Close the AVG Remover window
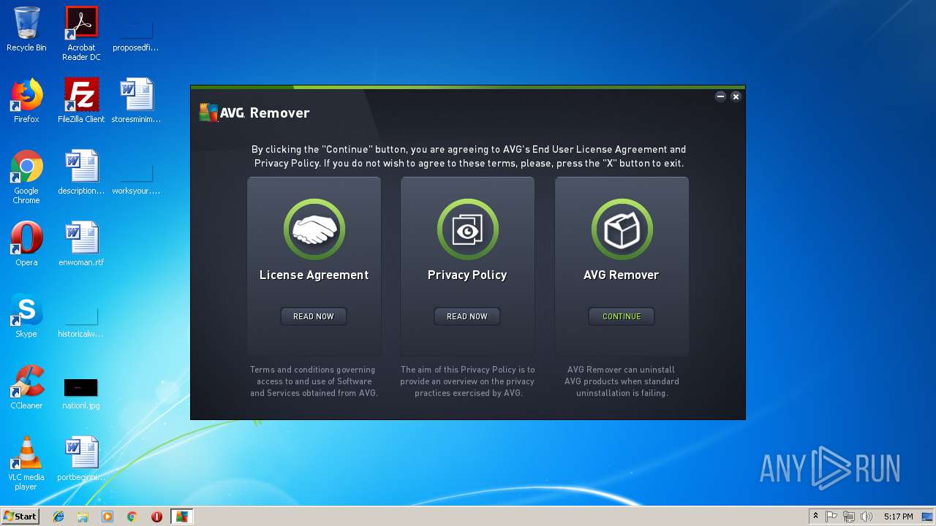Image resolution: width=936 pixels, height=526 pixels. click(x=736, y=96)
